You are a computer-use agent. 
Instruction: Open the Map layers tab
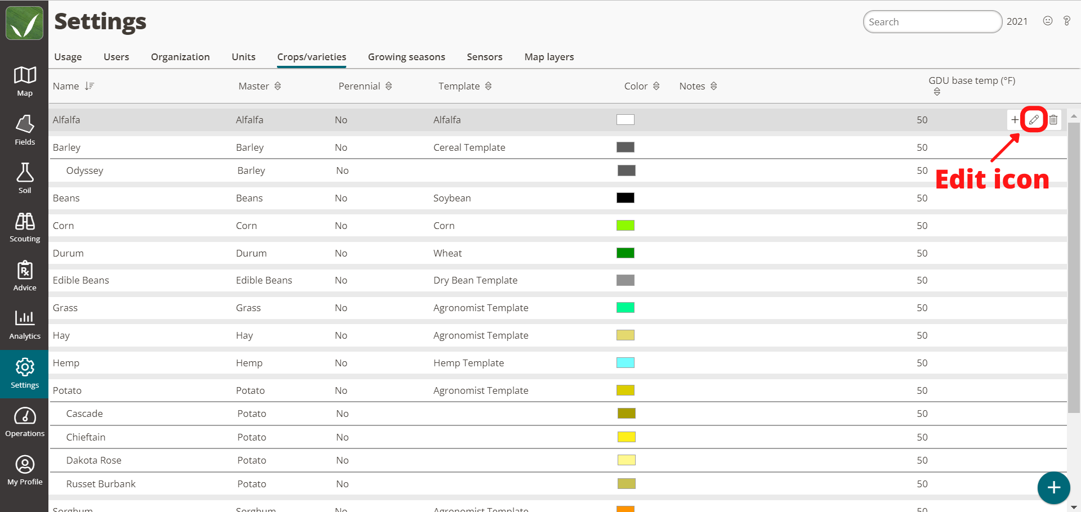click(549, 57)
